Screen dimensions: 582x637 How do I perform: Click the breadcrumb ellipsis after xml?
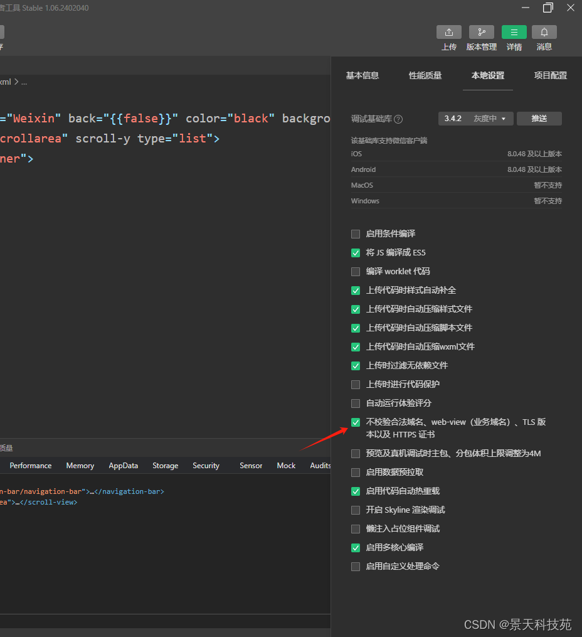pos(24,82)
